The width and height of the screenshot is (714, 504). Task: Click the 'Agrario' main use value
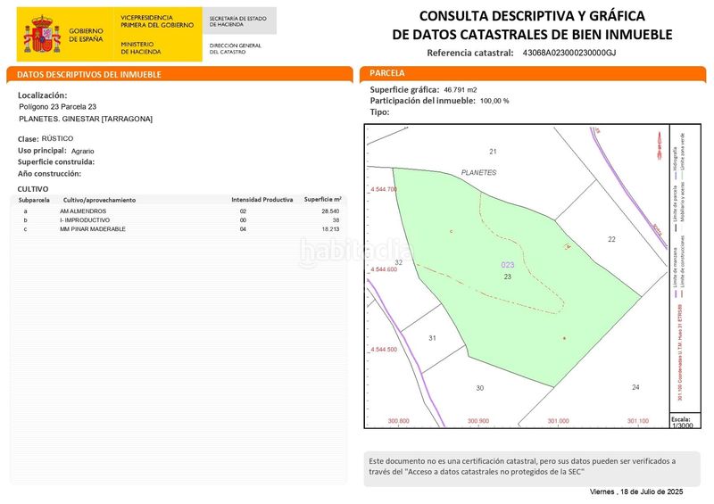click(82, 151)
